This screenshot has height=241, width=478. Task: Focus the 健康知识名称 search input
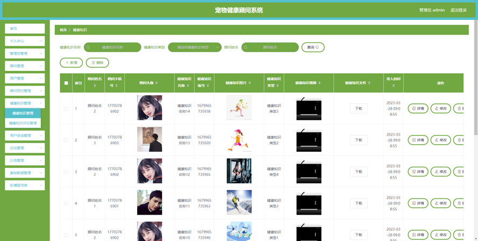point(113,47)
